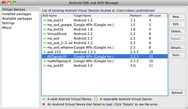Refresh the virtual device list
The width and height of the screenshot is (188, 109).
[x=177, y=93]
